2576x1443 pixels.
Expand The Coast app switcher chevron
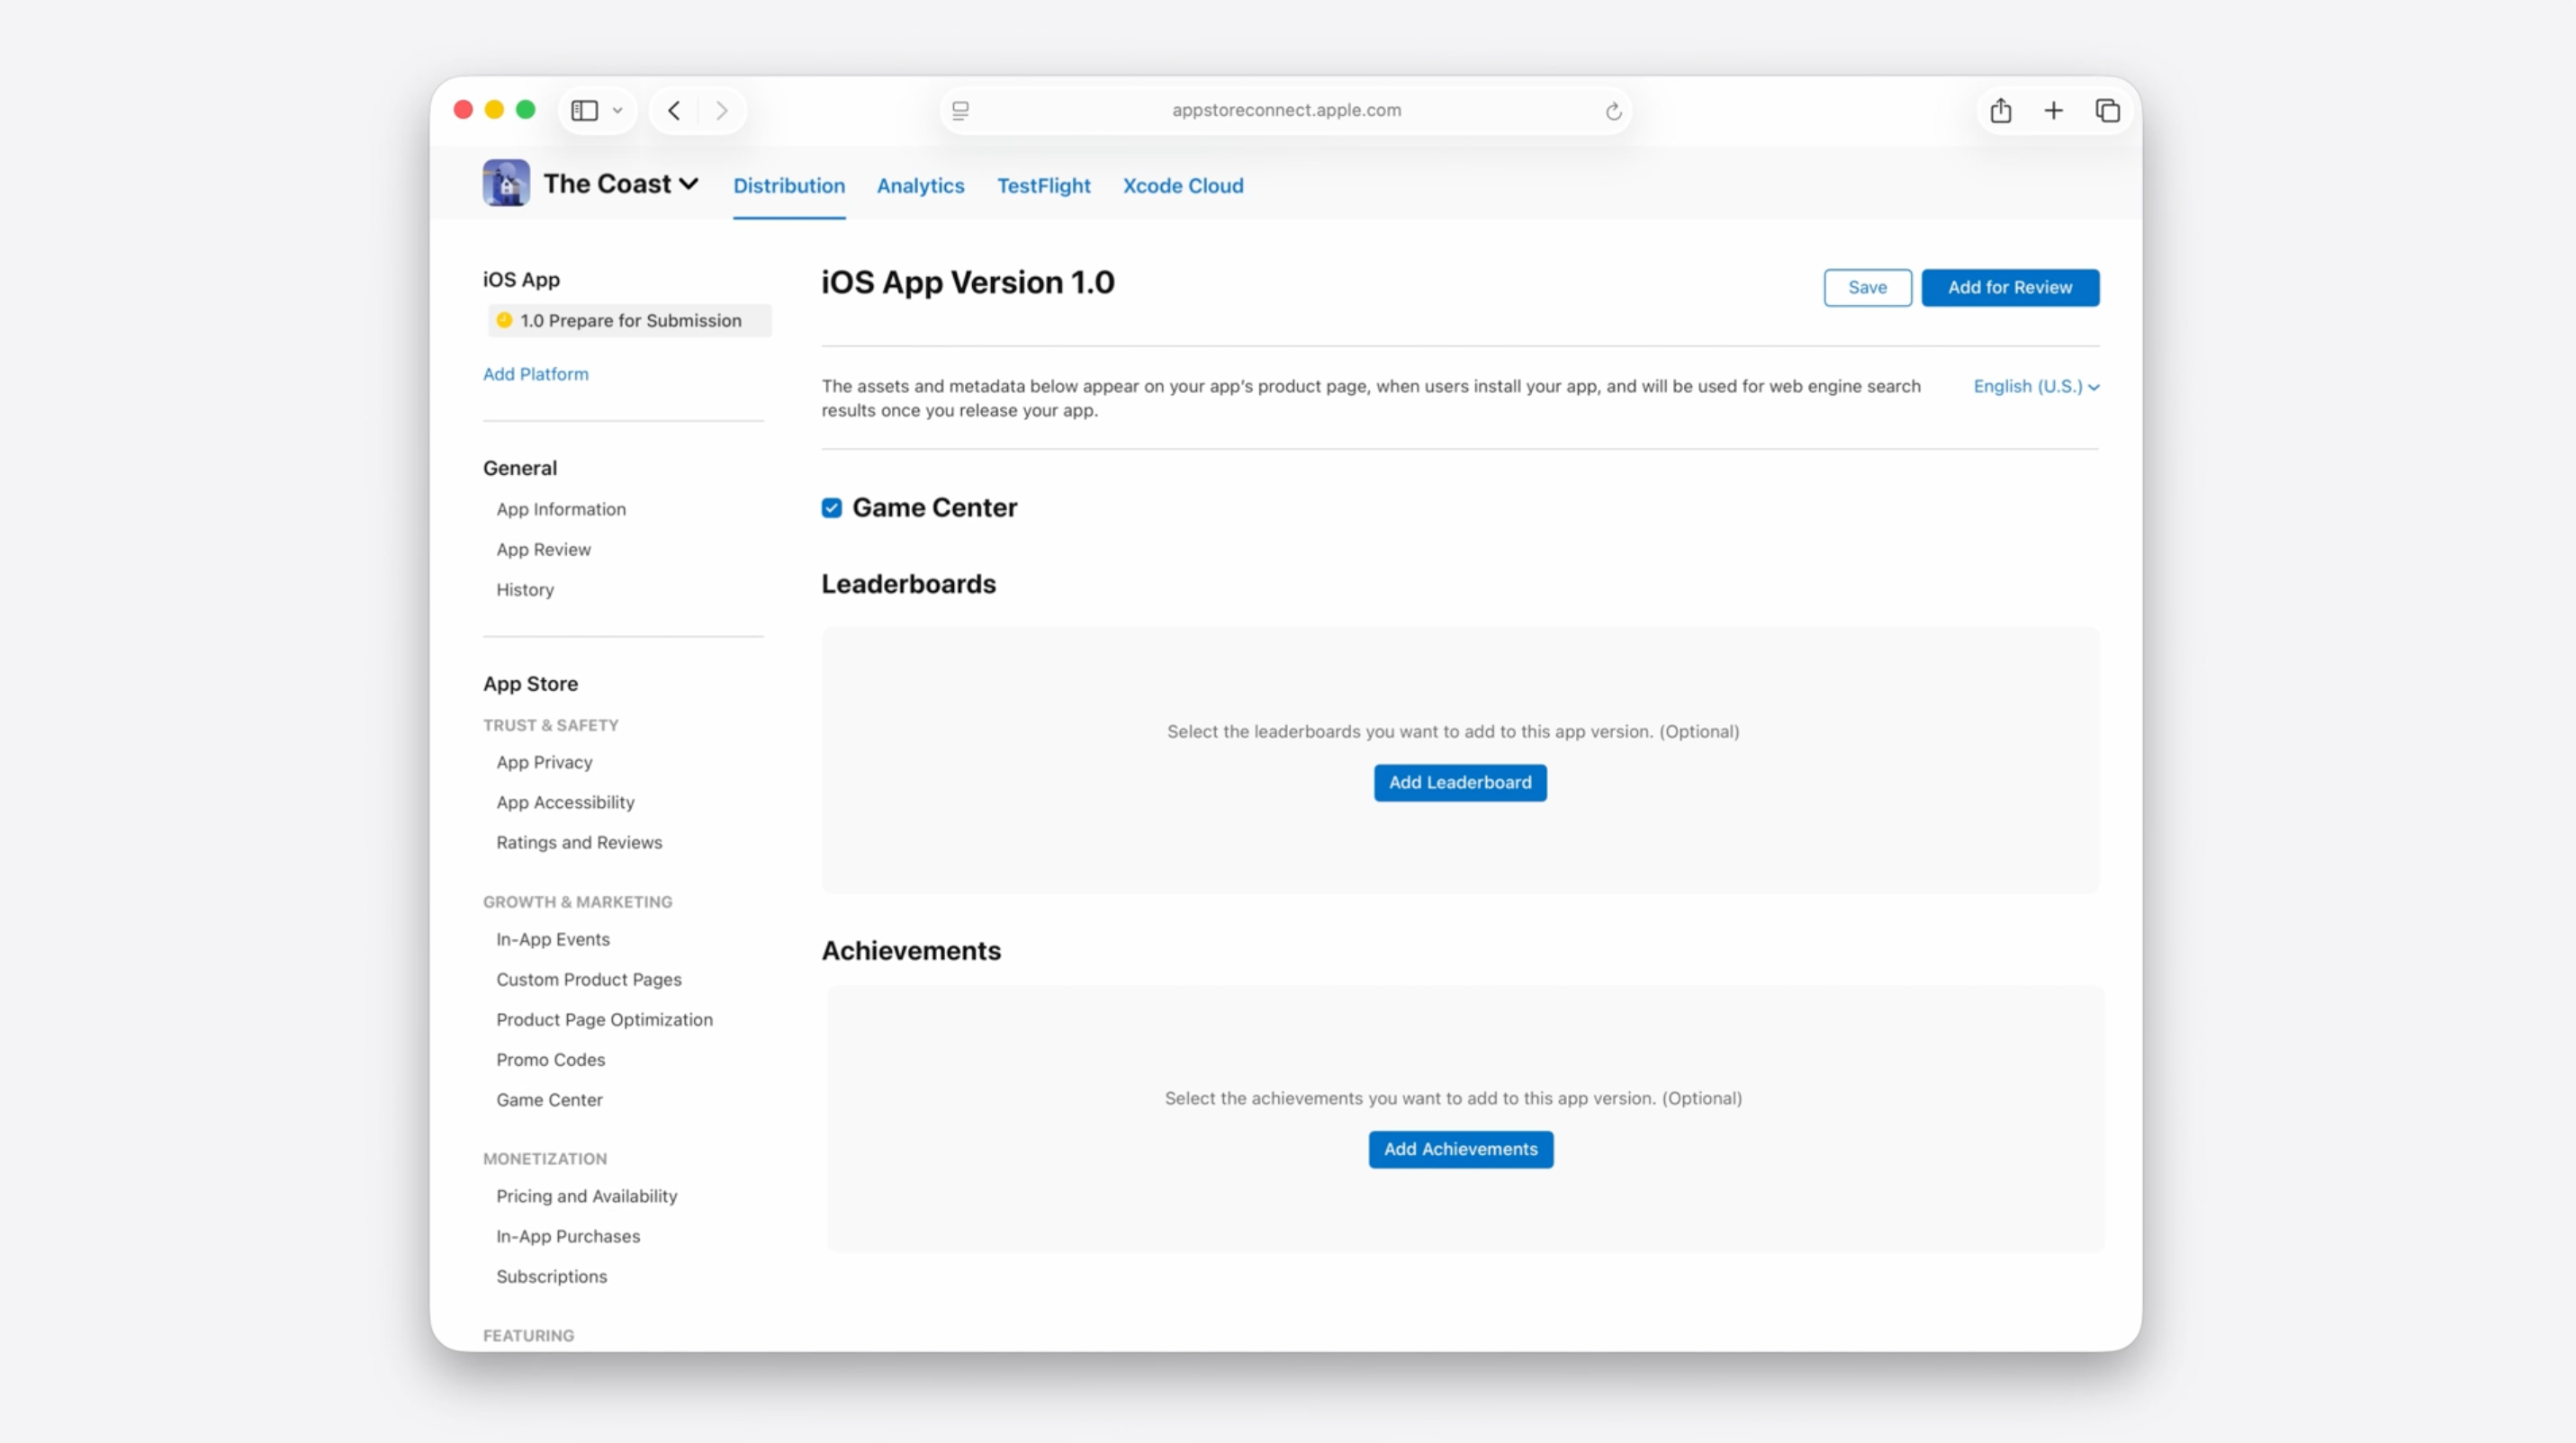click(689, 184)
